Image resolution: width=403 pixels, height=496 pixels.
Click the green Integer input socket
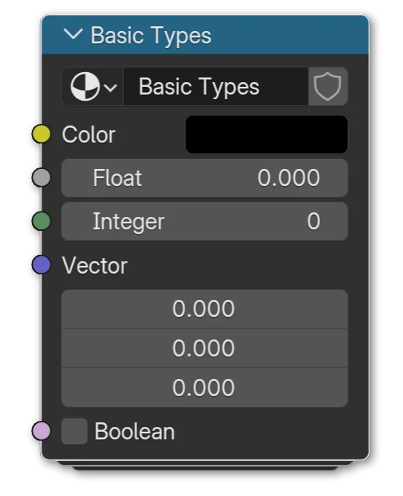tap(41, 221)
